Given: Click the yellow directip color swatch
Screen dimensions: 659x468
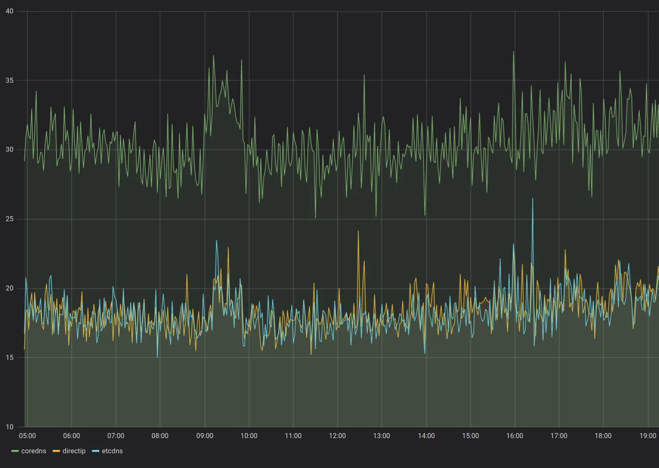Looking at the screenshot, I should point(56,451).
